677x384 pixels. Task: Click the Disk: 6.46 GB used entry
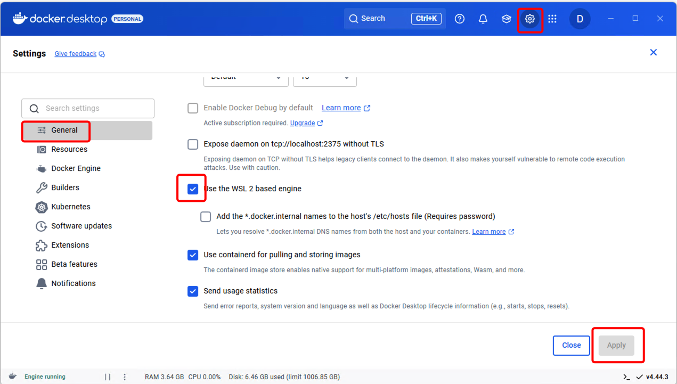284,377
